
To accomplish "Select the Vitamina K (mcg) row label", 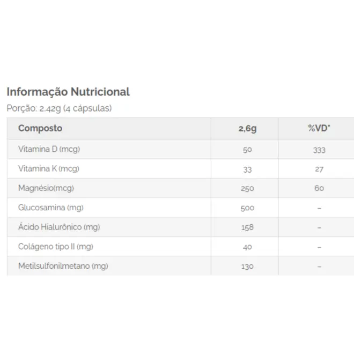I will [x=49, y=169].
